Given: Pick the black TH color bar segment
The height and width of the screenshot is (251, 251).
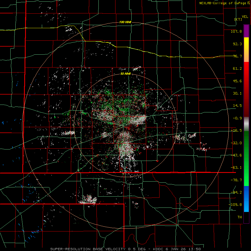Looking at the screenshot, I should [x=246, y=217].
